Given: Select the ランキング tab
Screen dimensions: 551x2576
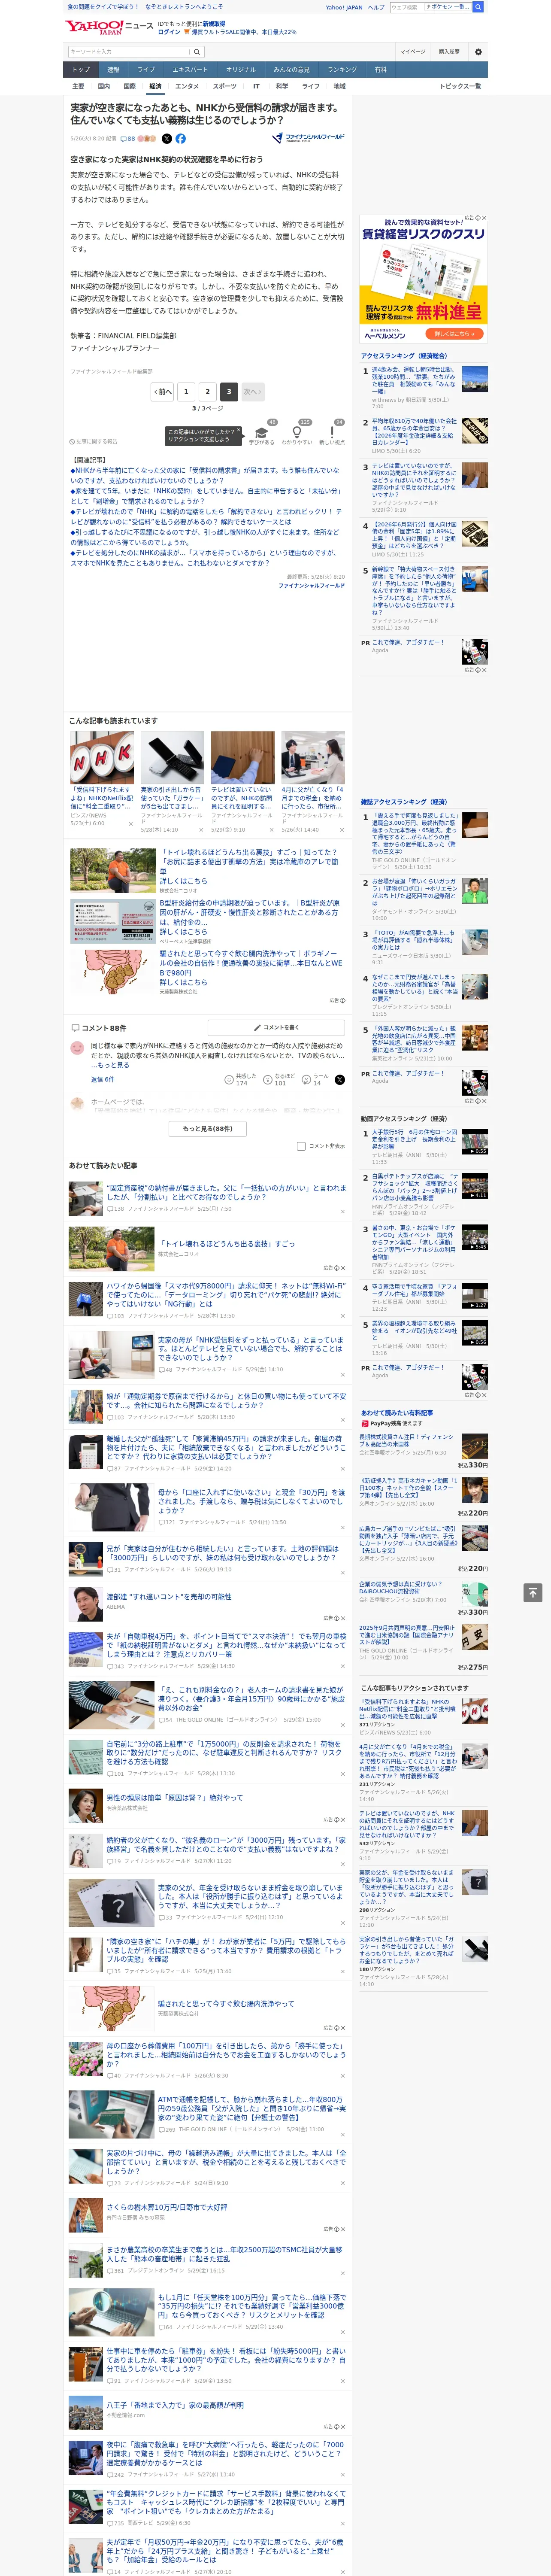Looking at the screenshot, I should (342, 70).
